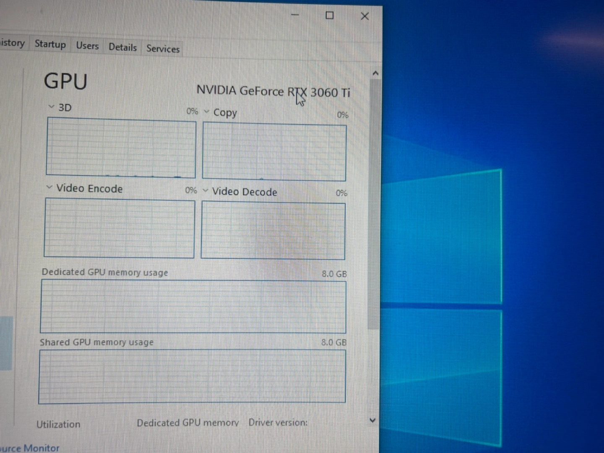Open the App history tab
Screen dimensions: 604x453
pos(12,42)
